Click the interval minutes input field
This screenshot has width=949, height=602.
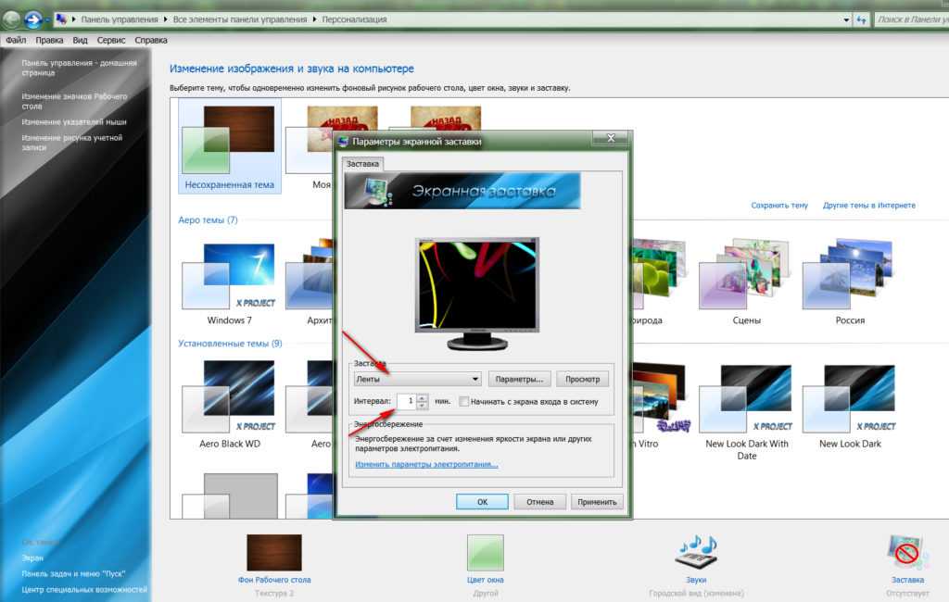tap(405, 402)
